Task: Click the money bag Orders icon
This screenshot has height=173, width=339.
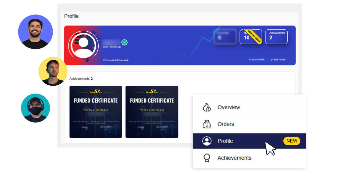Action: point(207,124)
